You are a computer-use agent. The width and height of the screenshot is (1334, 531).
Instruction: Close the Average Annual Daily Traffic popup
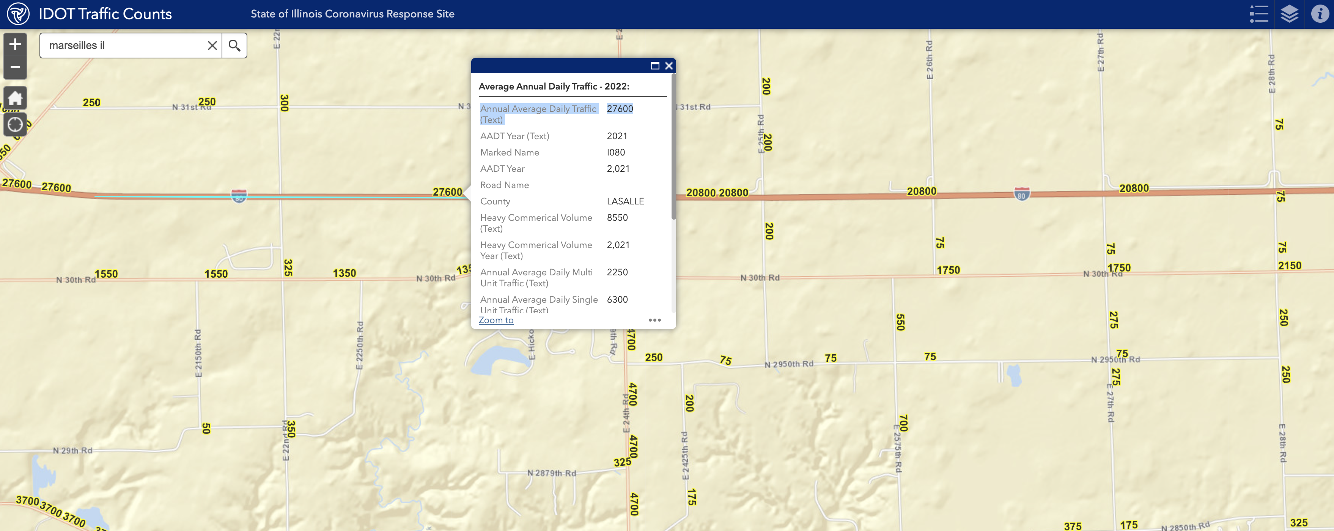coord(669,66)
